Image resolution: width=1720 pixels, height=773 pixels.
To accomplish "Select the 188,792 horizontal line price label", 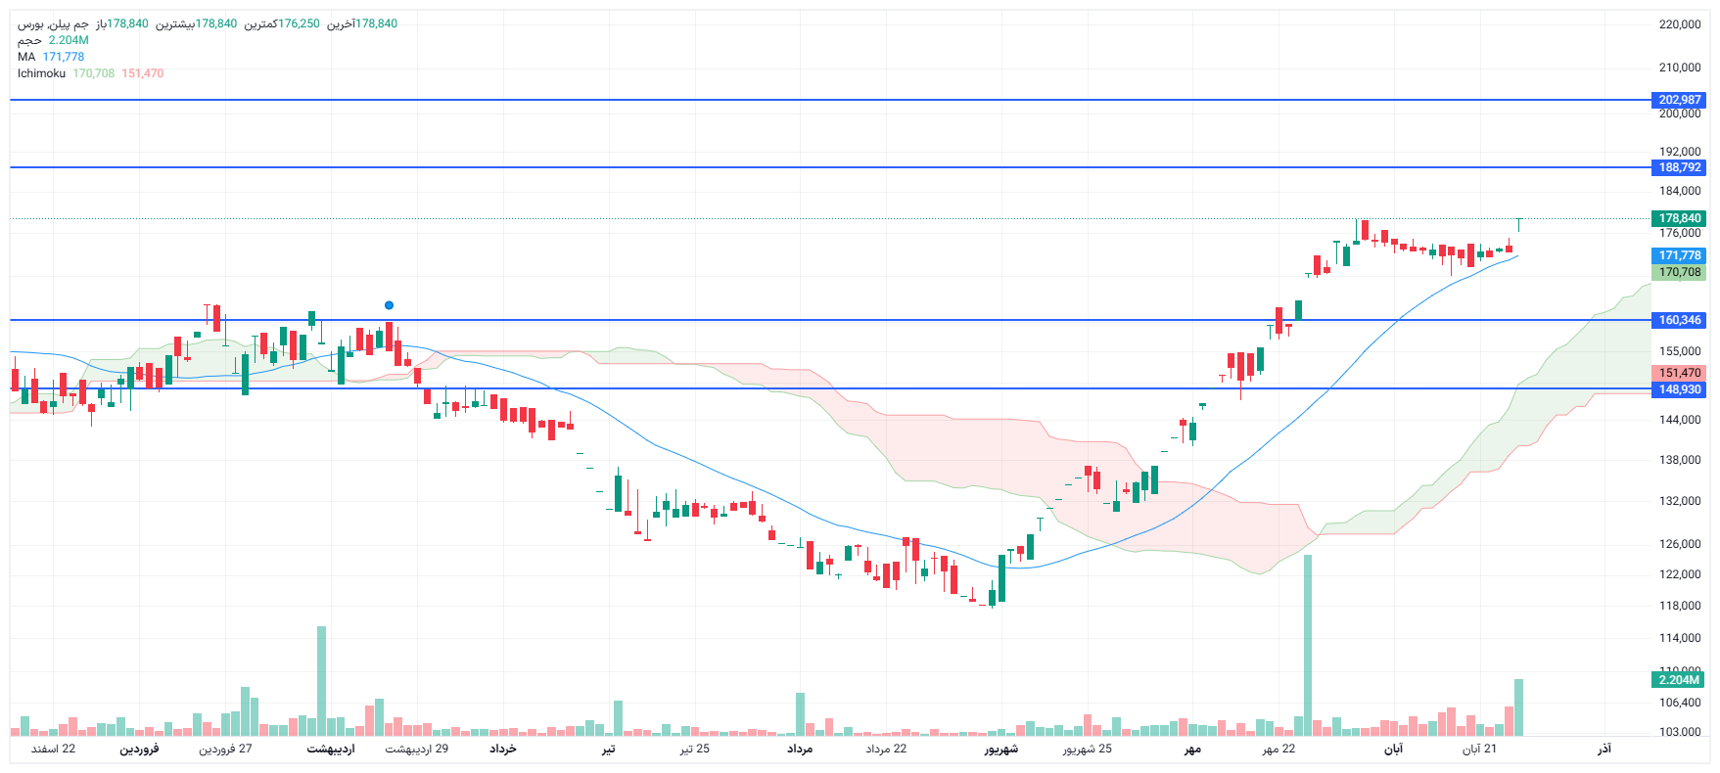I will (x=1679, y=167).
